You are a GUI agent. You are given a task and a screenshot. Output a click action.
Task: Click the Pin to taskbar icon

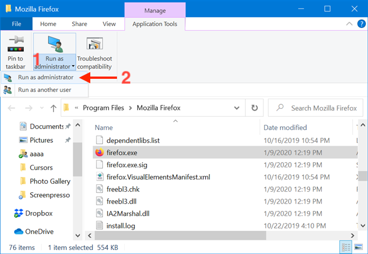pos(15,44)
